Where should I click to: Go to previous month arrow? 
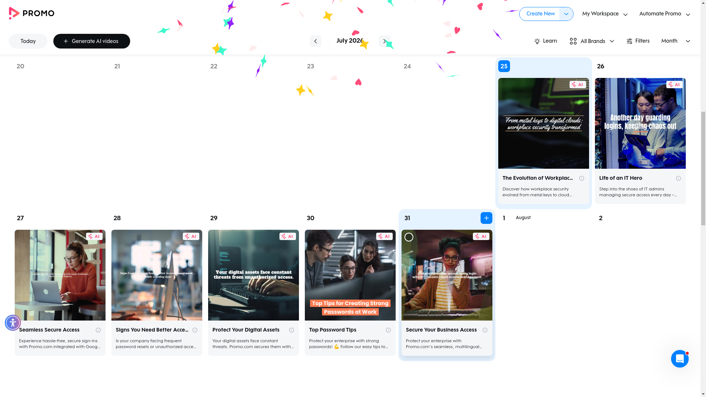click(315, 41)
